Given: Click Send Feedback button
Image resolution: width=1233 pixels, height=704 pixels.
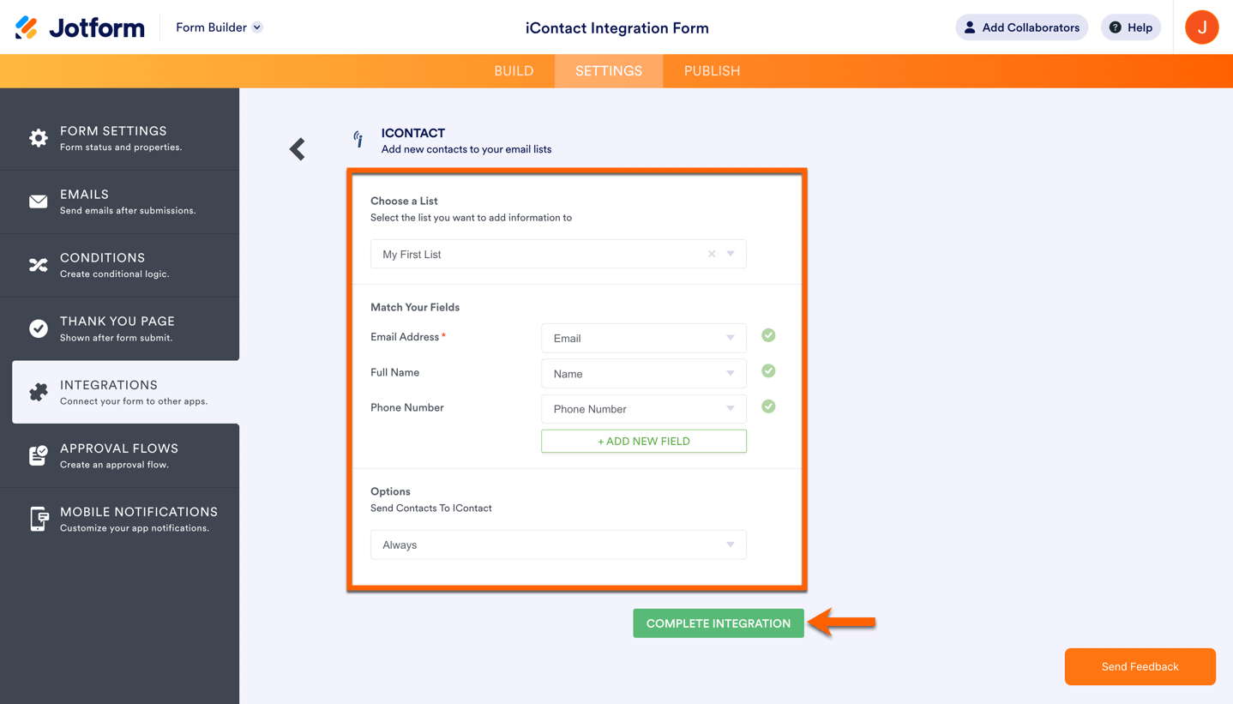Looking at the screenshot, I should 1140,666.
